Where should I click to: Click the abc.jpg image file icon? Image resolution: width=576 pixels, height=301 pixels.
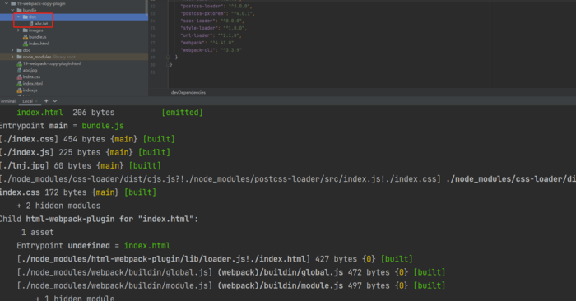pyautogui.click(x=20, y=70)
